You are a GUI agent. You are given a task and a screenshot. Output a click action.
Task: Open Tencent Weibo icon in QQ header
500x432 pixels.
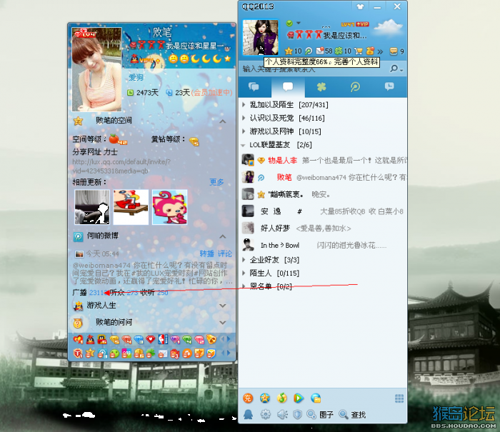309,51
